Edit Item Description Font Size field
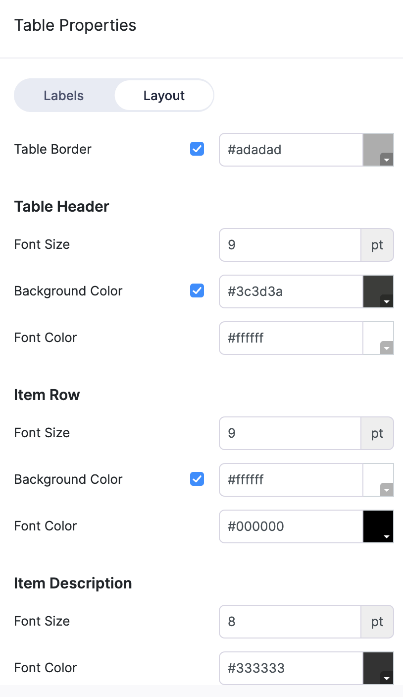 290,622
